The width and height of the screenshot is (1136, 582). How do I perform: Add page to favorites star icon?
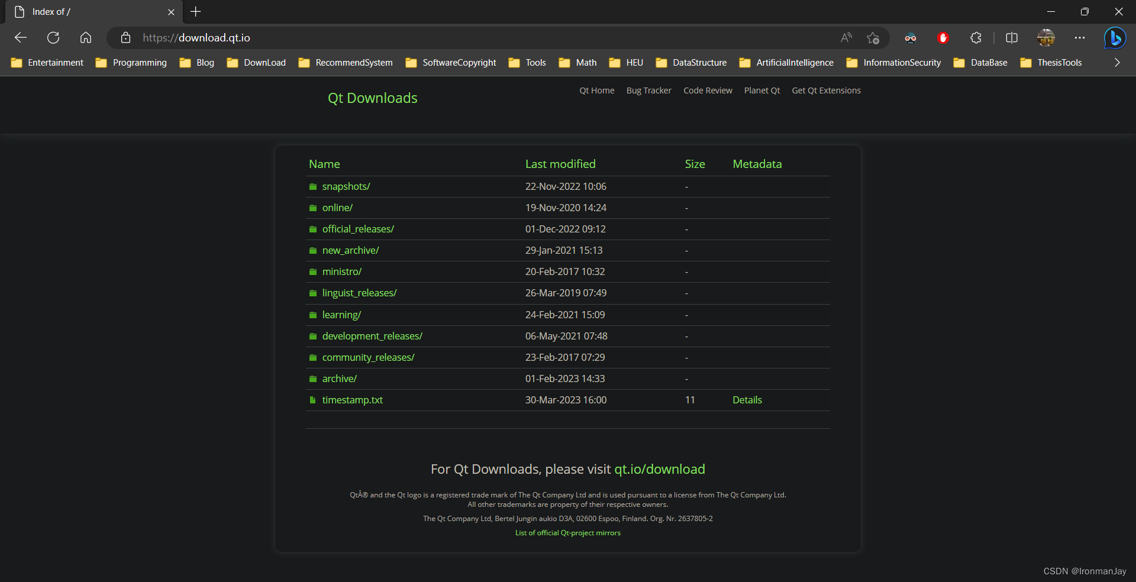point(873,38)
